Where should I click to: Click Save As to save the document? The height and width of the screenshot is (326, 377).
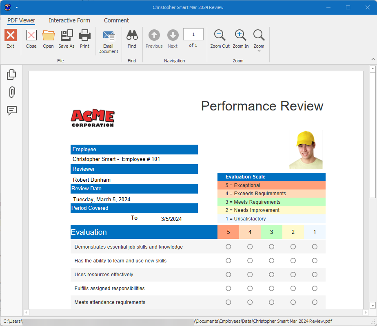[66, 39]
